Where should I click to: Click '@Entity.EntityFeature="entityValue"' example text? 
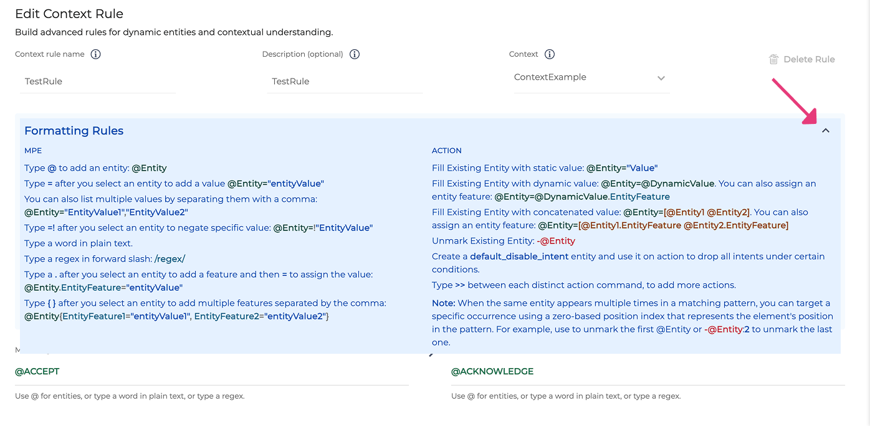(x=103, y=288)
